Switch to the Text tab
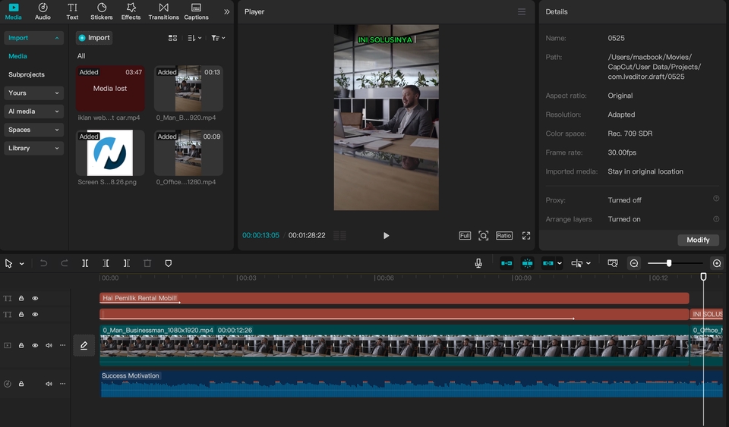 click(x=72, y=11)
